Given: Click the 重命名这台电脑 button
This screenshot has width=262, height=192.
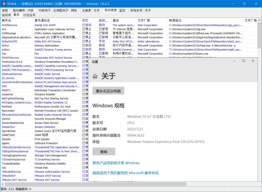Looking at the screenshot, I should (109, 91).
